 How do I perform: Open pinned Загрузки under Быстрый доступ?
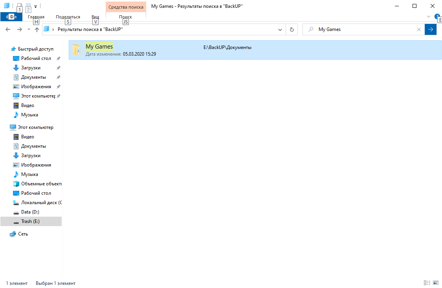click(31, 68)
